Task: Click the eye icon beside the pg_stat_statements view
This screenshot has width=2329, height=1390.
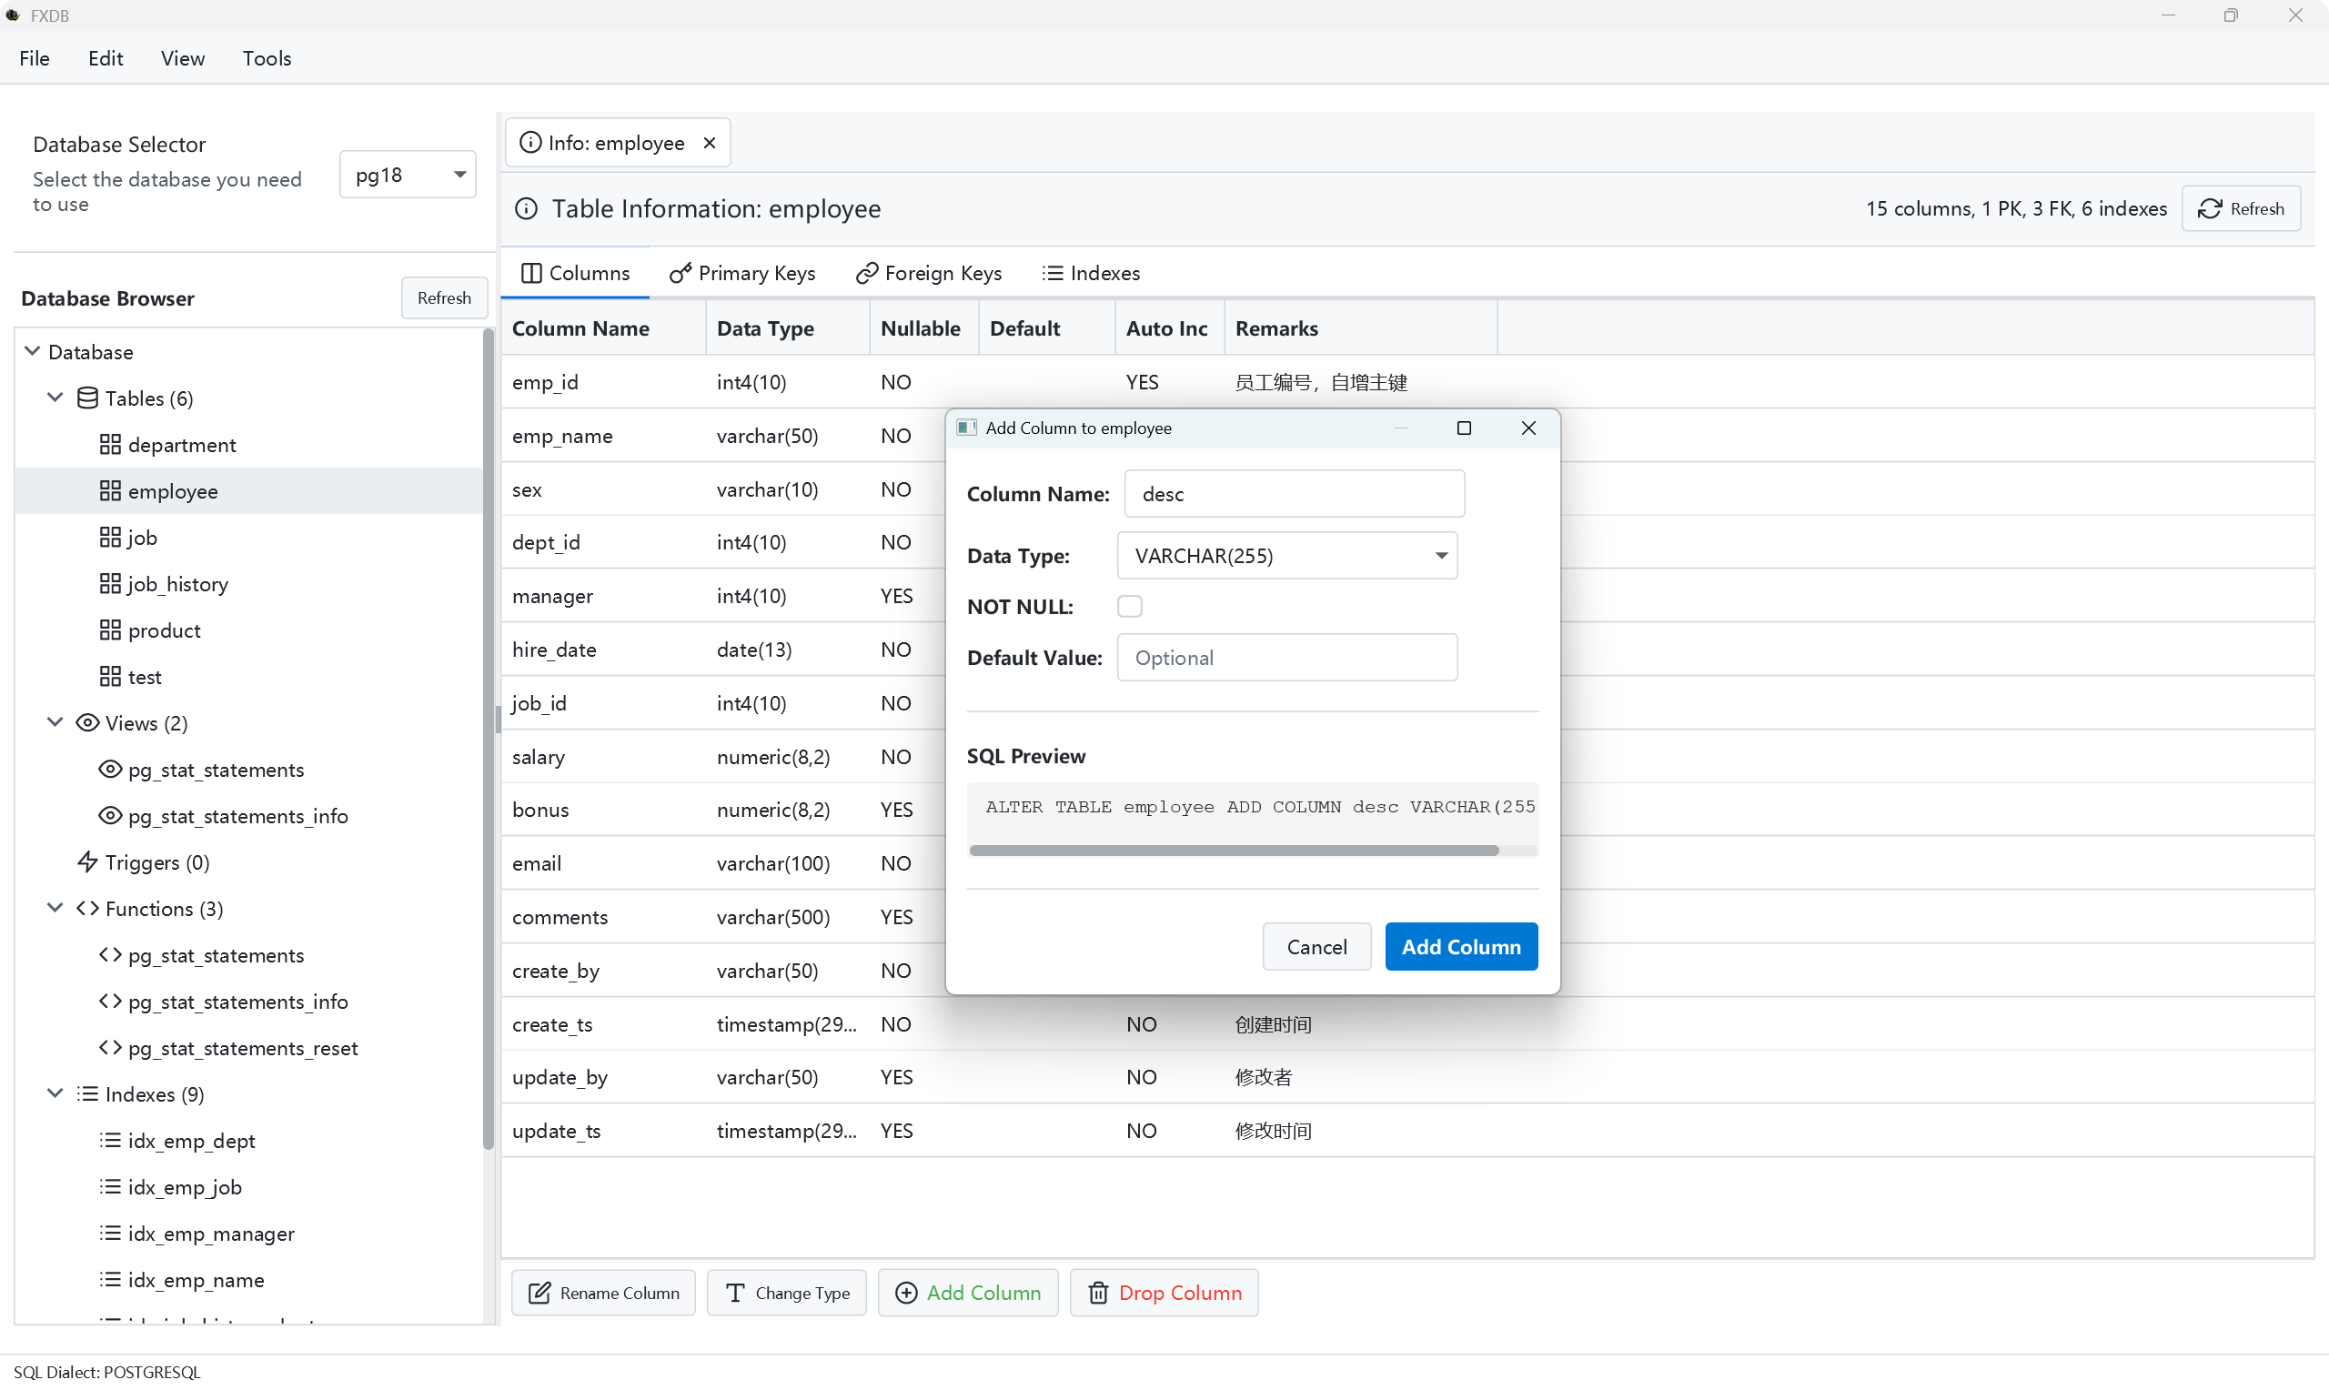Action: (x=109, y=769)
